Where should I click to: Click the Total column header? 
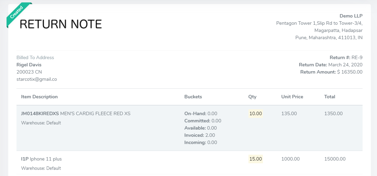click(330, 97)
